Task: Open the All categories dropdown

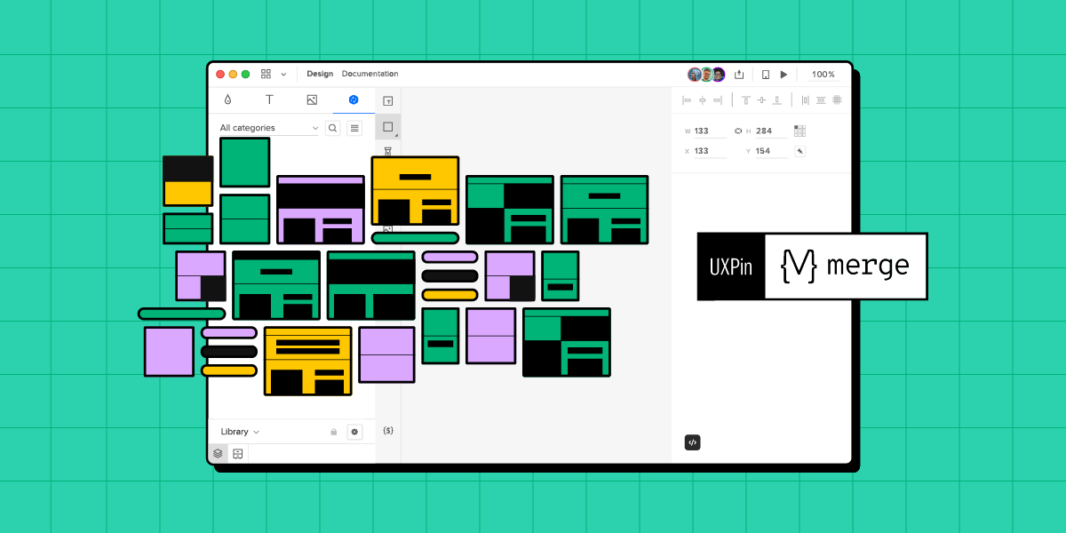Action: click(x=266, y=127)
